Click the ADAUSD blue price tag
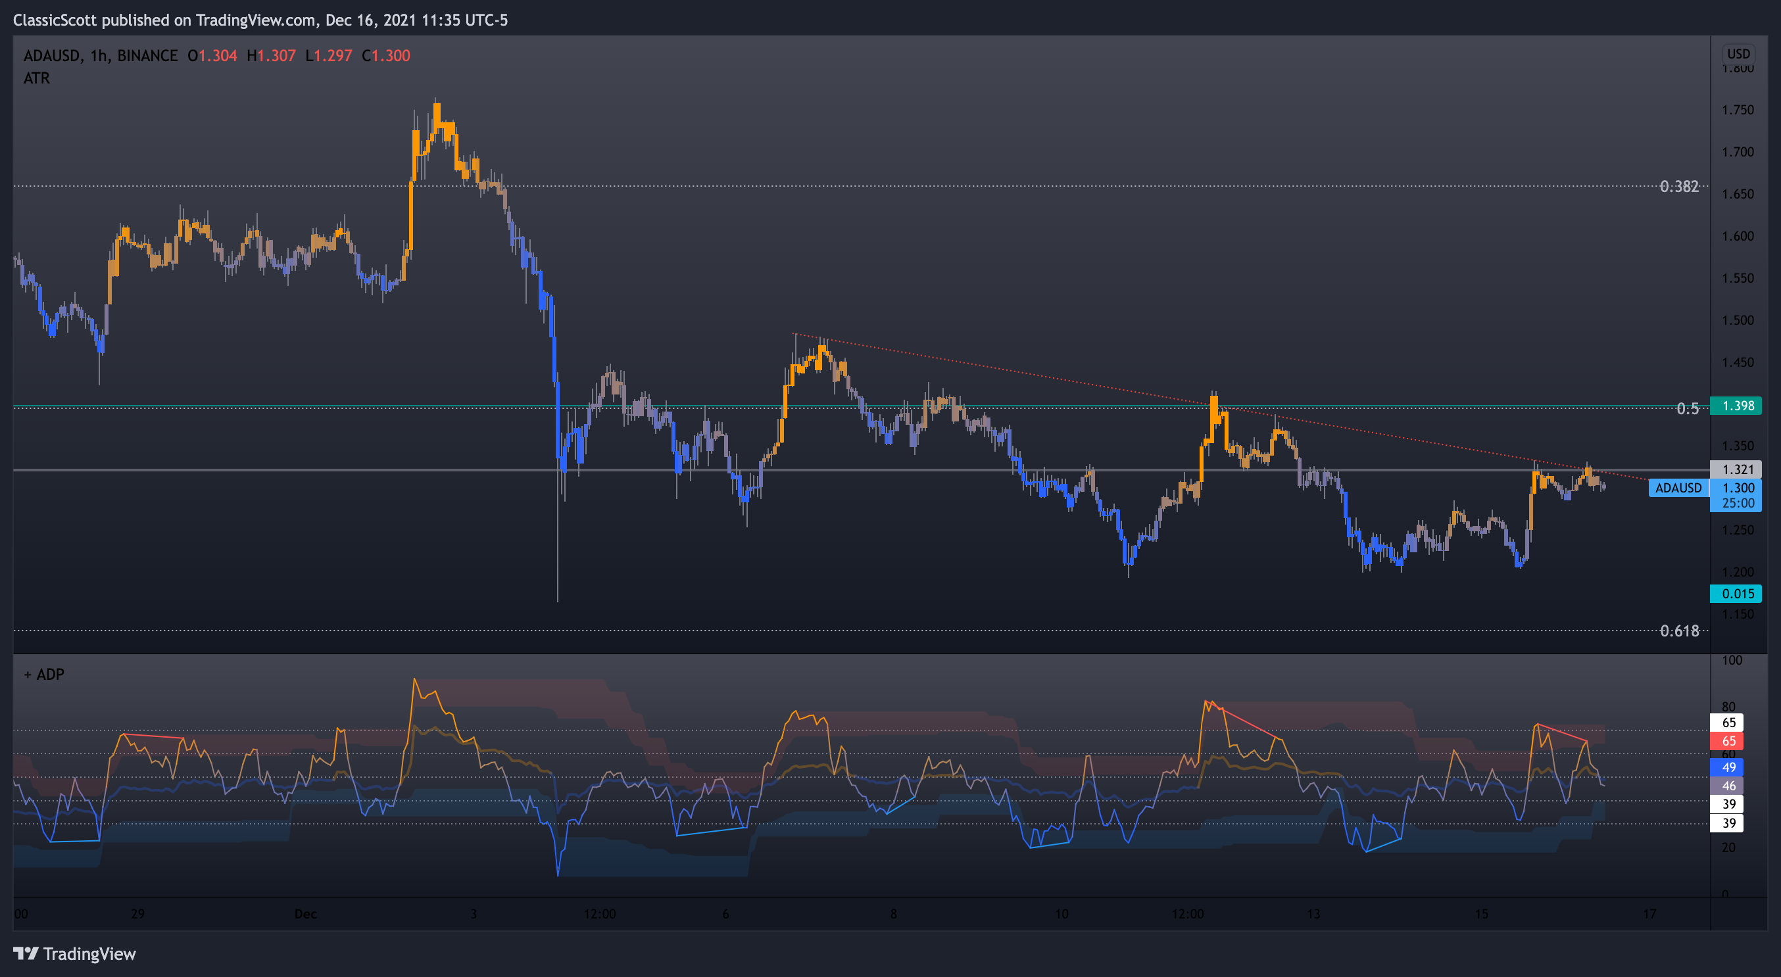 1678,488
